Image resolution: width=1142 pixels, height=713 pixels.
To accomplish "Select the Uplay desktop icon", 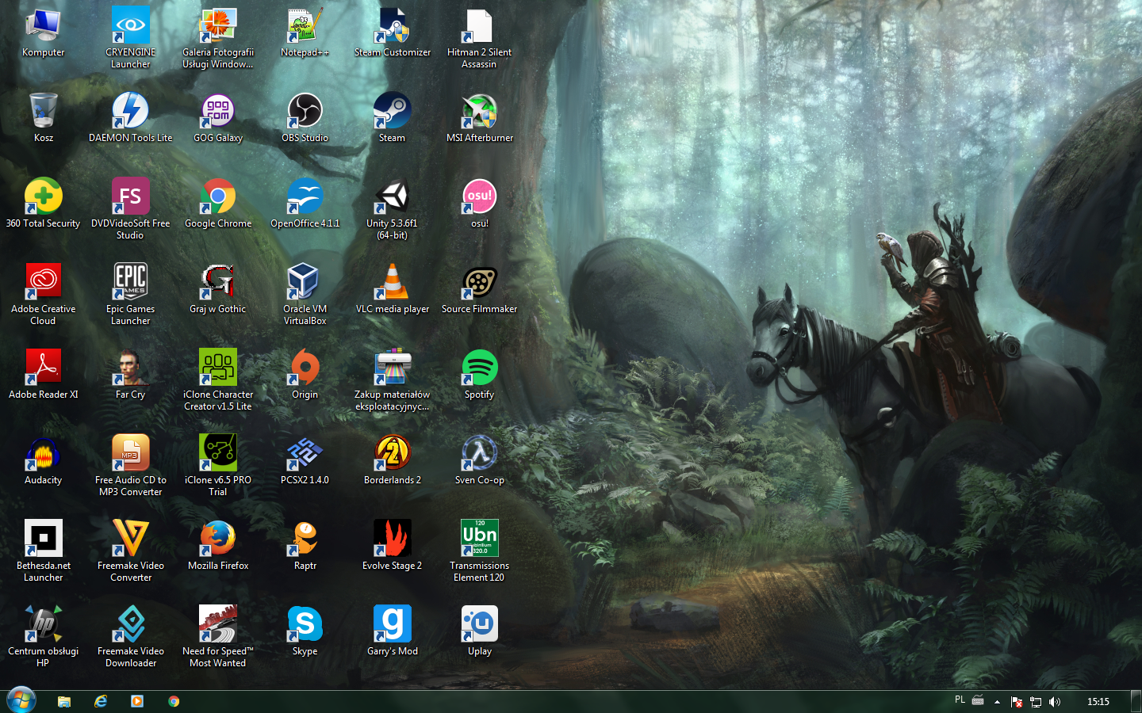I will click(x=479, y=631).
